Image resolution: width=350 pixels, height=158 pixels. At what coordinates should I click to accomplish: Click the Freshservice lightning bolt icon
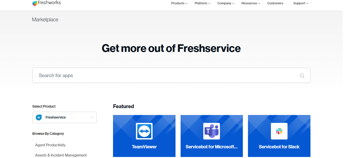pyautogui.click(x=39, y=117)
